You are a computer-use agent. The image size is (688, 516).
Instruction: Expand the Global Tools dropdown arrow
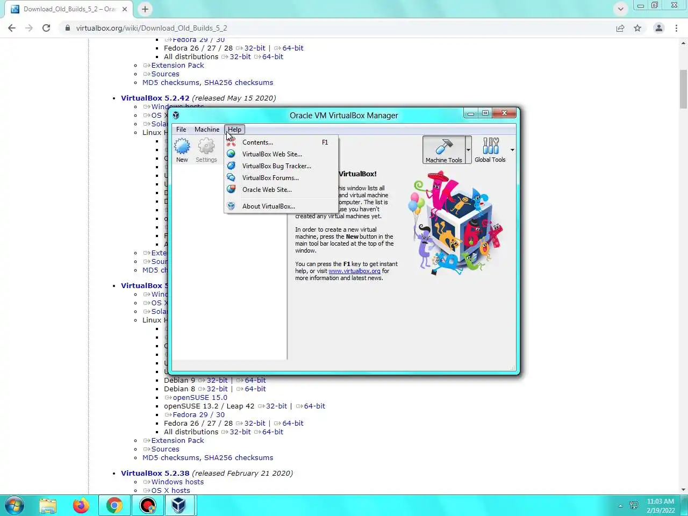pos(512,150)
